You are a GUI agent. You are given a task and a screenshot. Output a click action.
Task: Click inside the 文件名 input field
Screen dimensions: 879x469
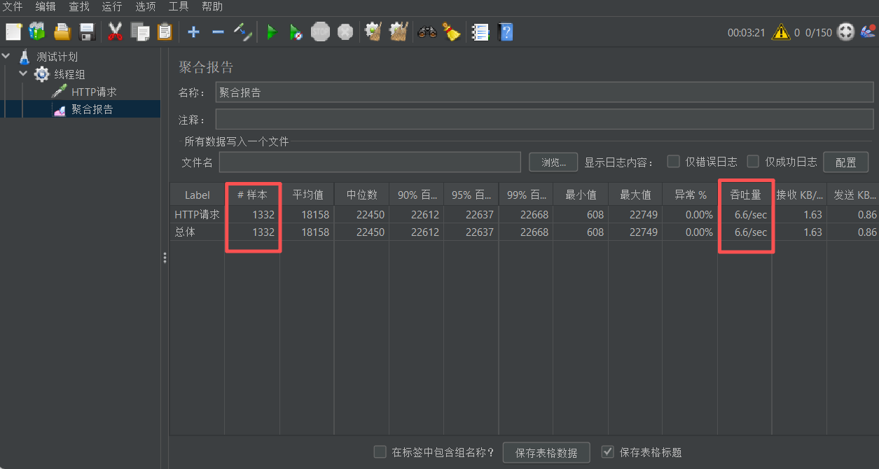coord(370,161)
